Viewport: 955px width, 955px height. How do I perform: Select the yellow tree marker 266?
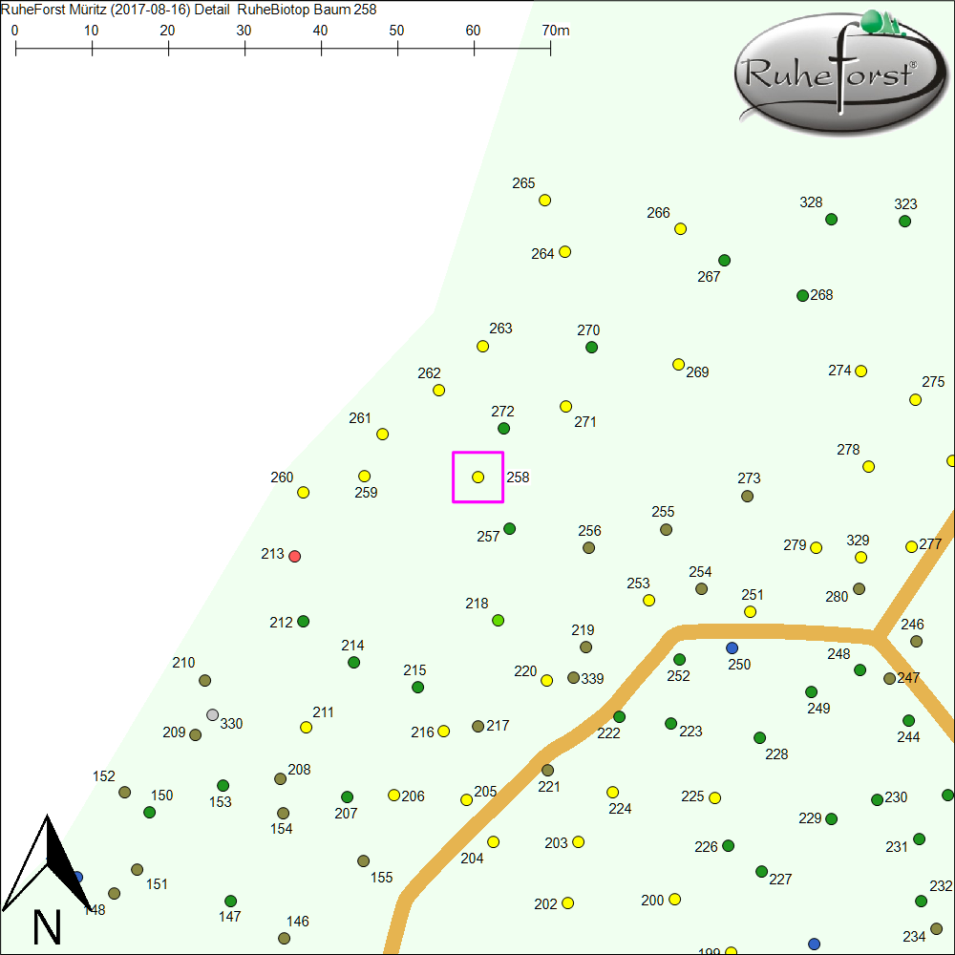pyautogui.click(x=681, y=229)
